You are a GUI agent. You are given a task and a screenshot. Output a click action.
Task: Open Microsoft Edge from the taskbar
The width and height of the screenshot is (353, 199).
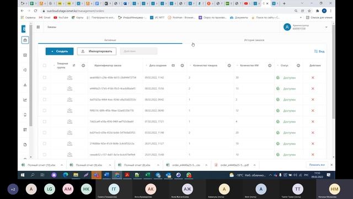(x=66, y=175)
